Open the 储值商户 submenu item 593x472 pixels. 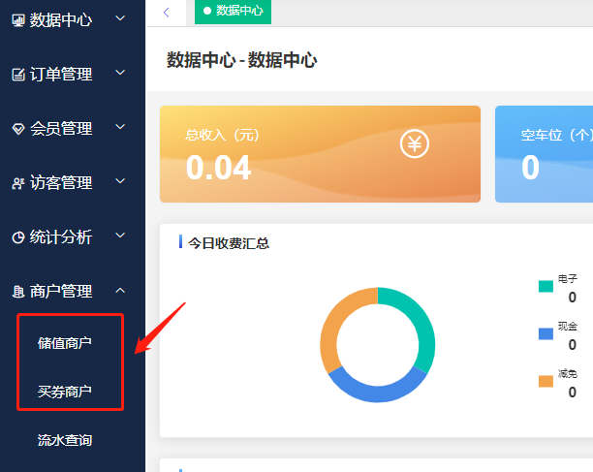pyautogui.click(x=65, y=342)
